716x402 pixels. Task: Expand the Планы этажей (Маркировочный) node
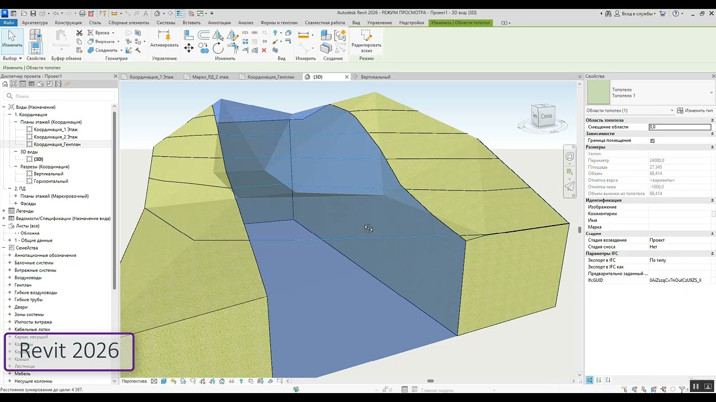coord(16,196)
